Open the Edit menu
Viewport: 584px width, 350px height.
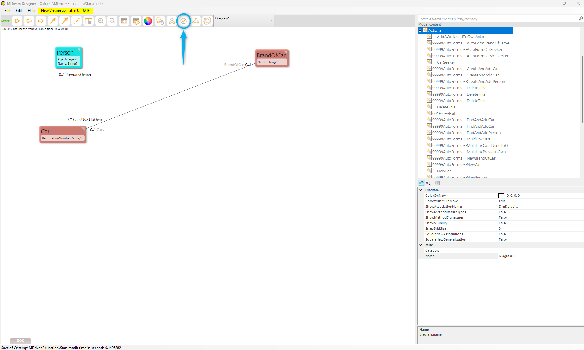coord(19,11)
